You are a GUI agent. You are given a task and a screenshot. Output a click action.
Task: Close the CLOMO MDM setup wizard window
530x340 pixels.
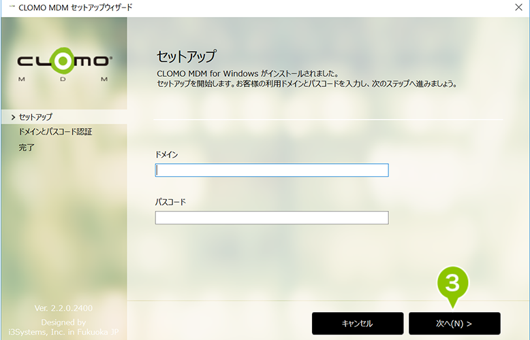[x=518, y=7]
